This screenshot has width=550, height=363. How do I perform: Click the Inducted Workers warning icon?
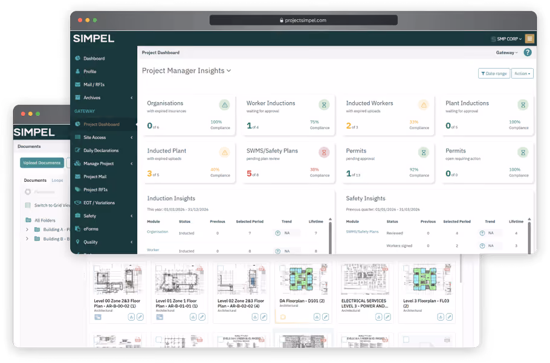click(x=424, y=104)
